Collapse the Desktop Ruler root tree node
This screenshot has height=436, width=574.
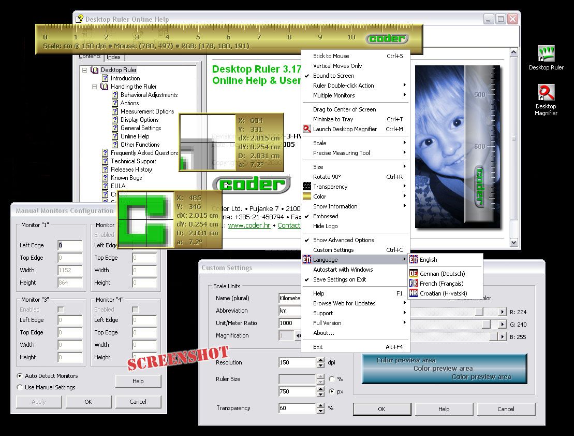(84, 69)
